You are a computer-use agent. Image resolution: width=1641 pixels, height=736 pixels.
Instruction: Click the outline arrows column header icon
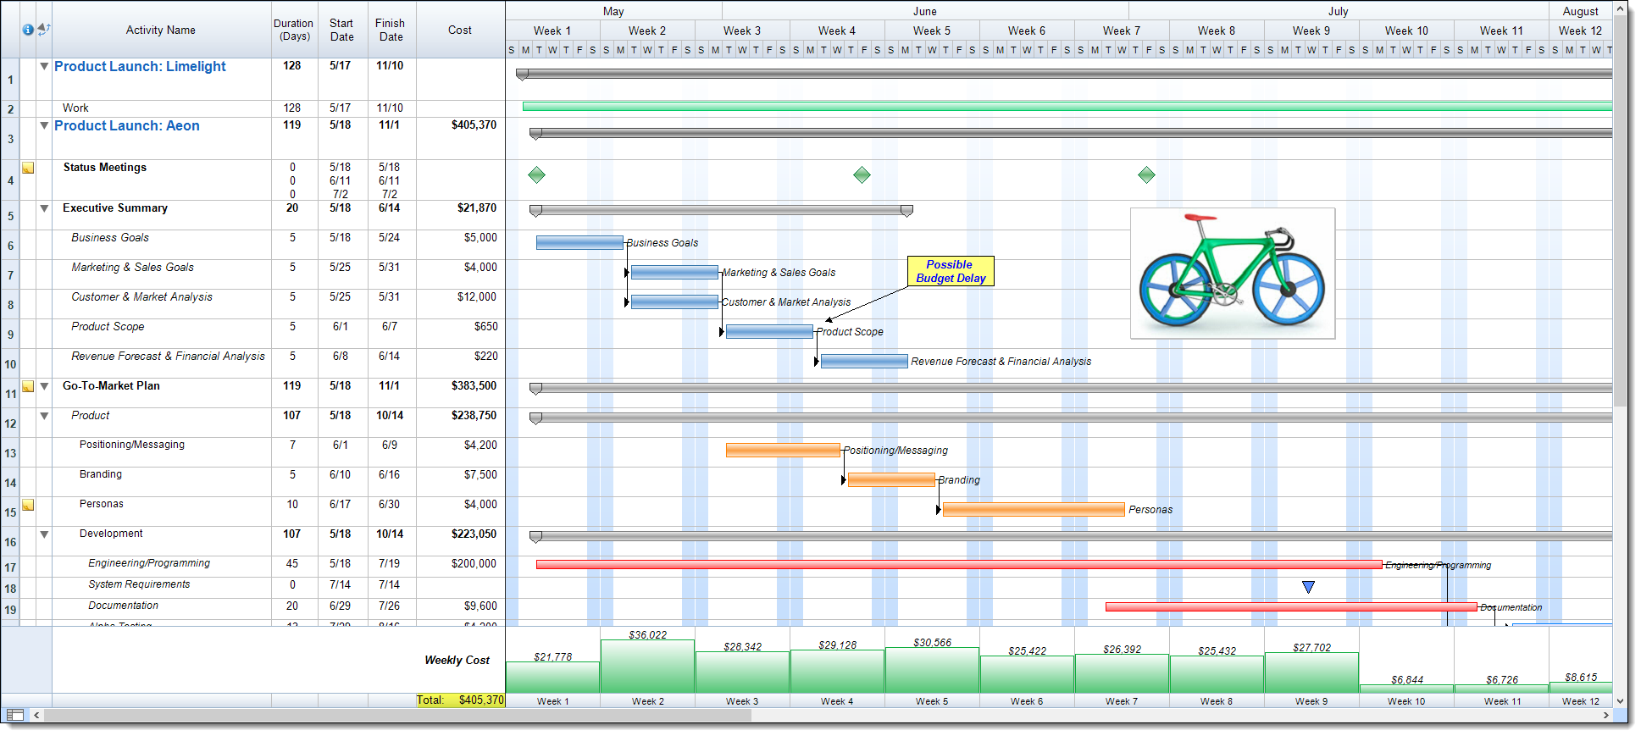(44, 29)
